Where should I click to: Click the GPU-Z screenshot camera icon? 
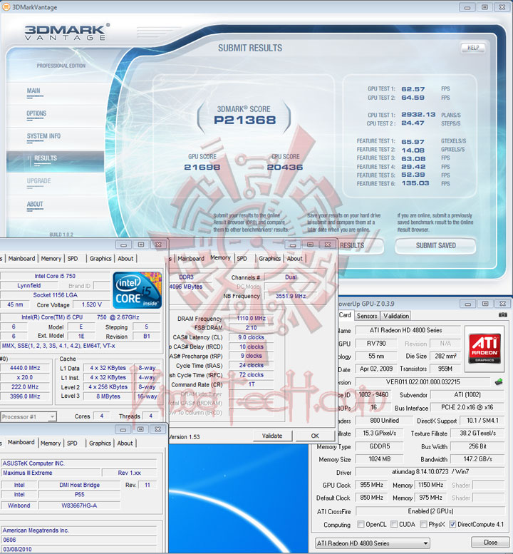(x=503, y=314)
